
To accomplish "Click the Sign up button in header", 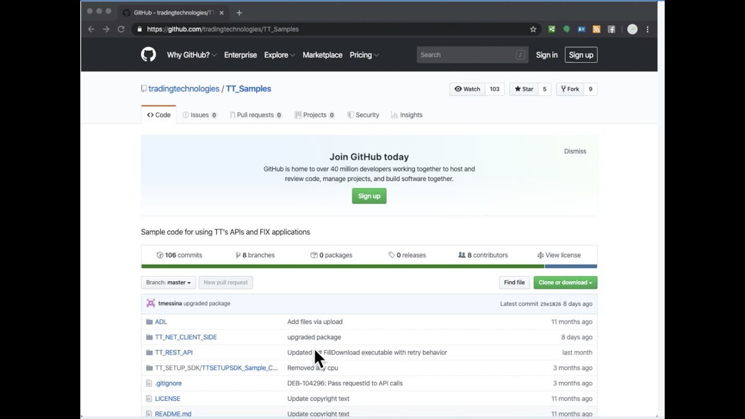I will [581, 55].
